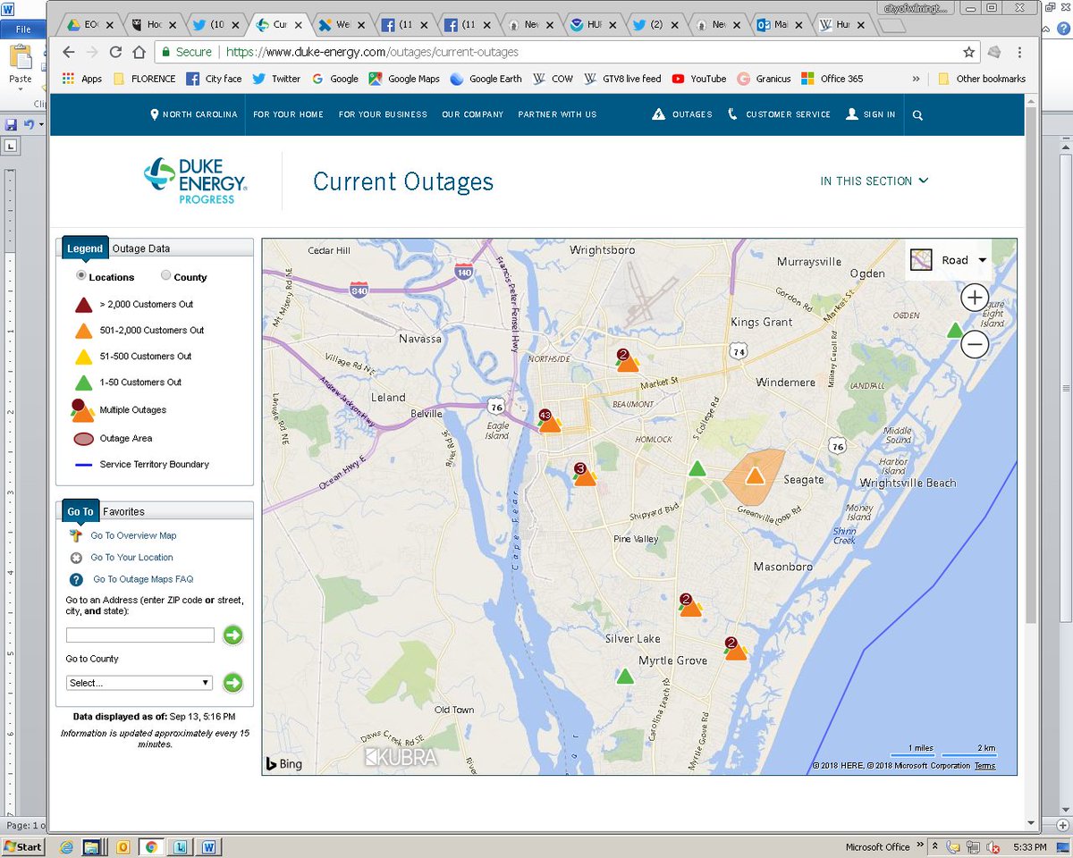Open Chrome's three-dot menu
Screen dimensions: 1073x858
tap(1018, 52)
